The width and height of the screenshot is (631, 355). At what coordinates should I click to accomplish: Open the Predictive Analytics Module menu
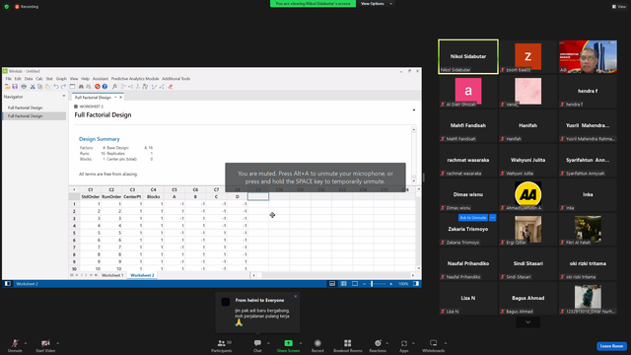(x=135, y=79)
